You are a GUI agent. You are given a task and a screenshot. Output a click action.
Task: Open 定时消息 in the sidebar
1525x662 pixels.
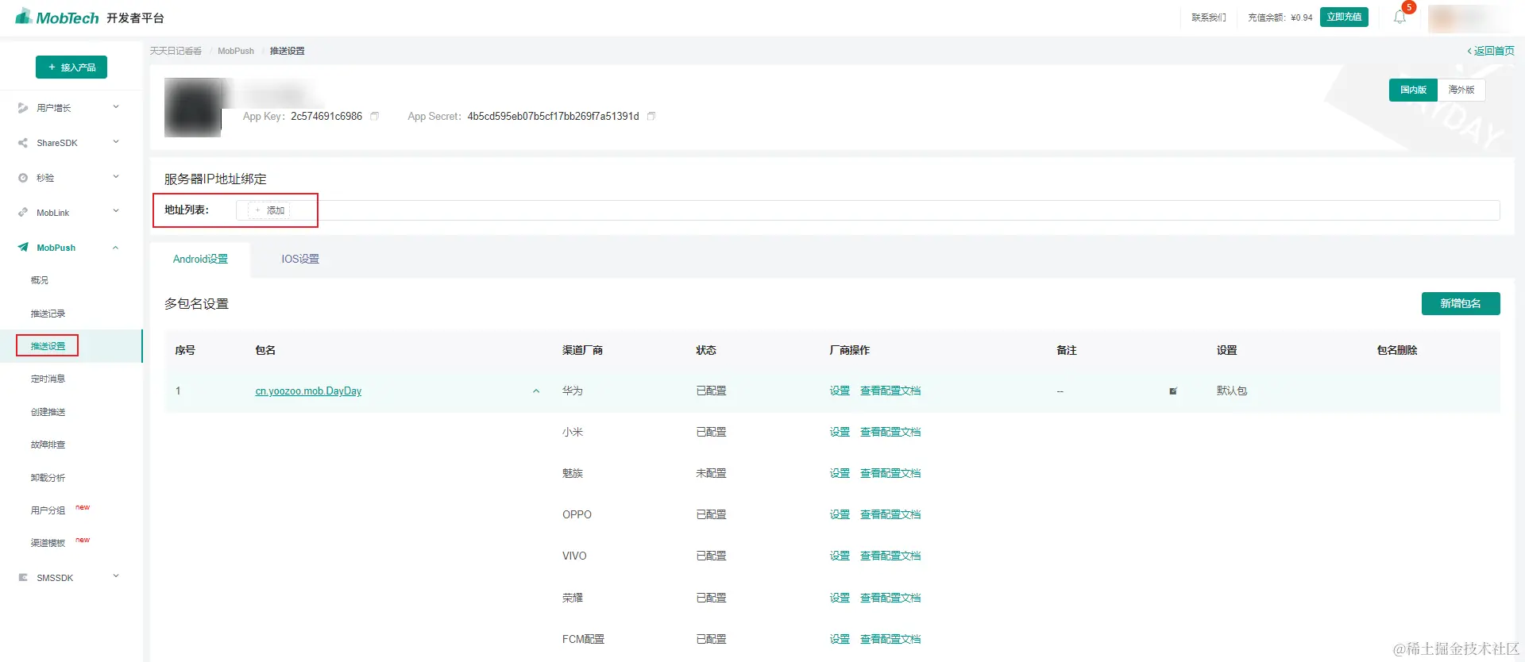point(48,379)
